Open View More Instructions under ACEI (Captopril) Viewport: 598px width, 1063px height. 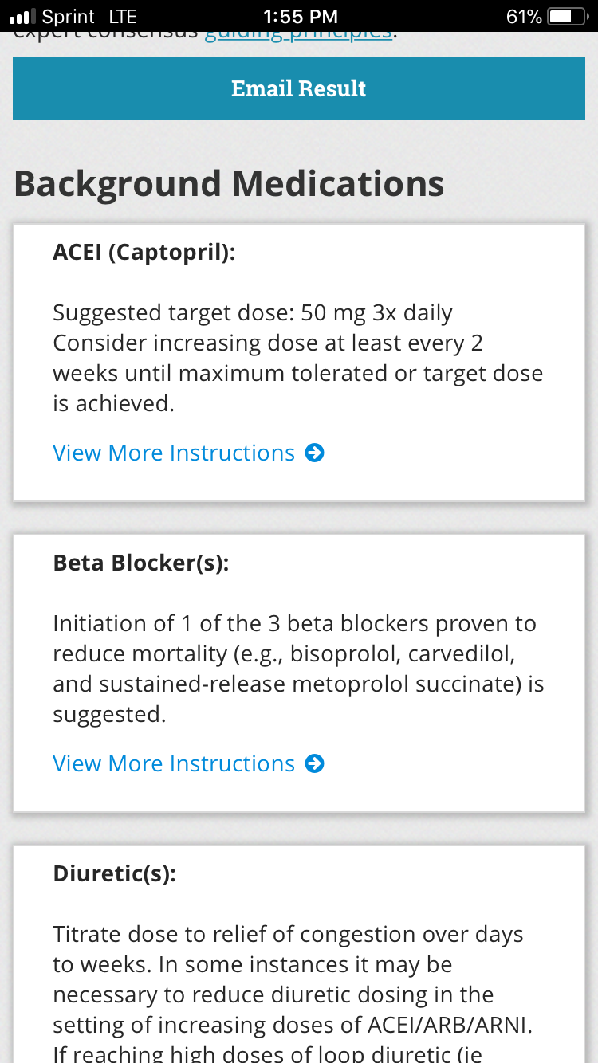click(x=174, y=453)
